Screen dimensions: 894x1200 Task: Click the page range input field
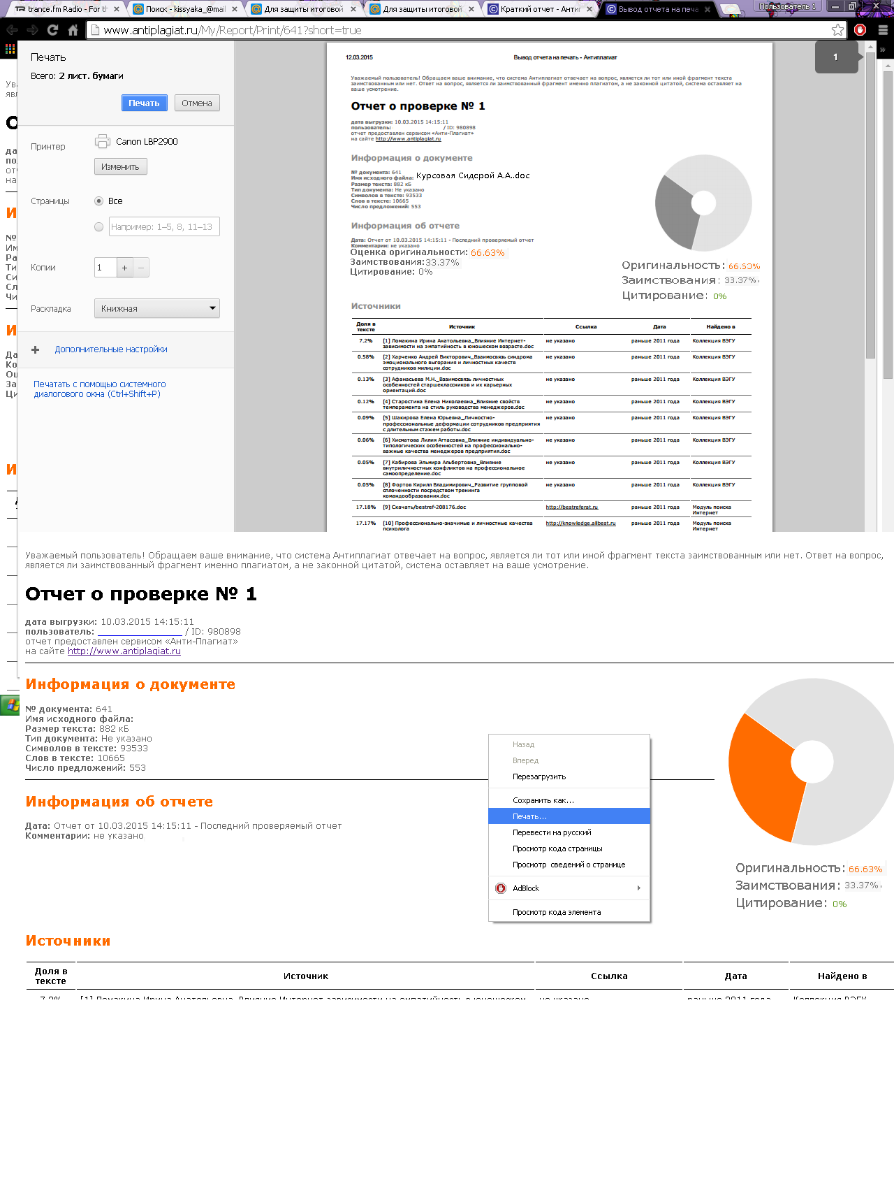164,226
